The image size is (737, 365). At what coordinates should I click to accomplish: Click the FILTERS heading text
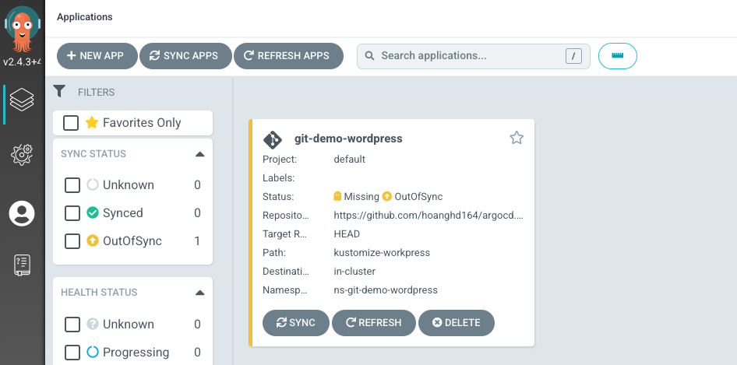pos(97,92)
